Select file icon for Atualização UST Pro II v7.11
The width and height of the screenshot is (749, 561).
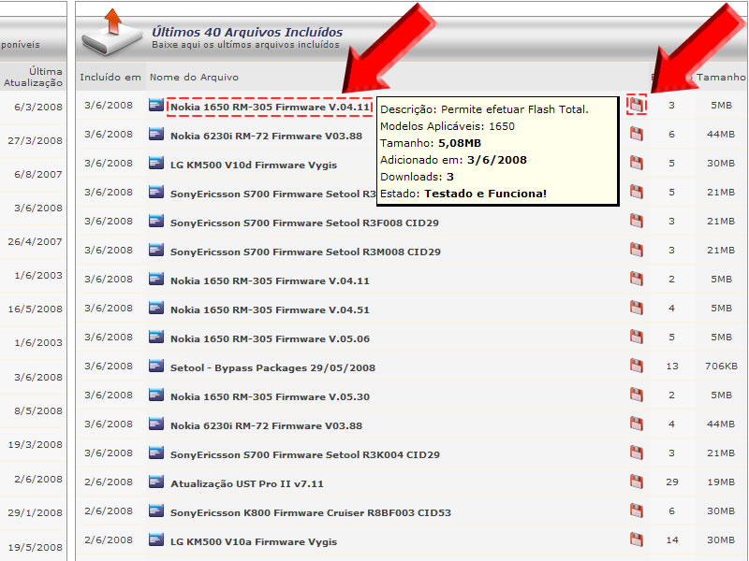tap(156, 482)
